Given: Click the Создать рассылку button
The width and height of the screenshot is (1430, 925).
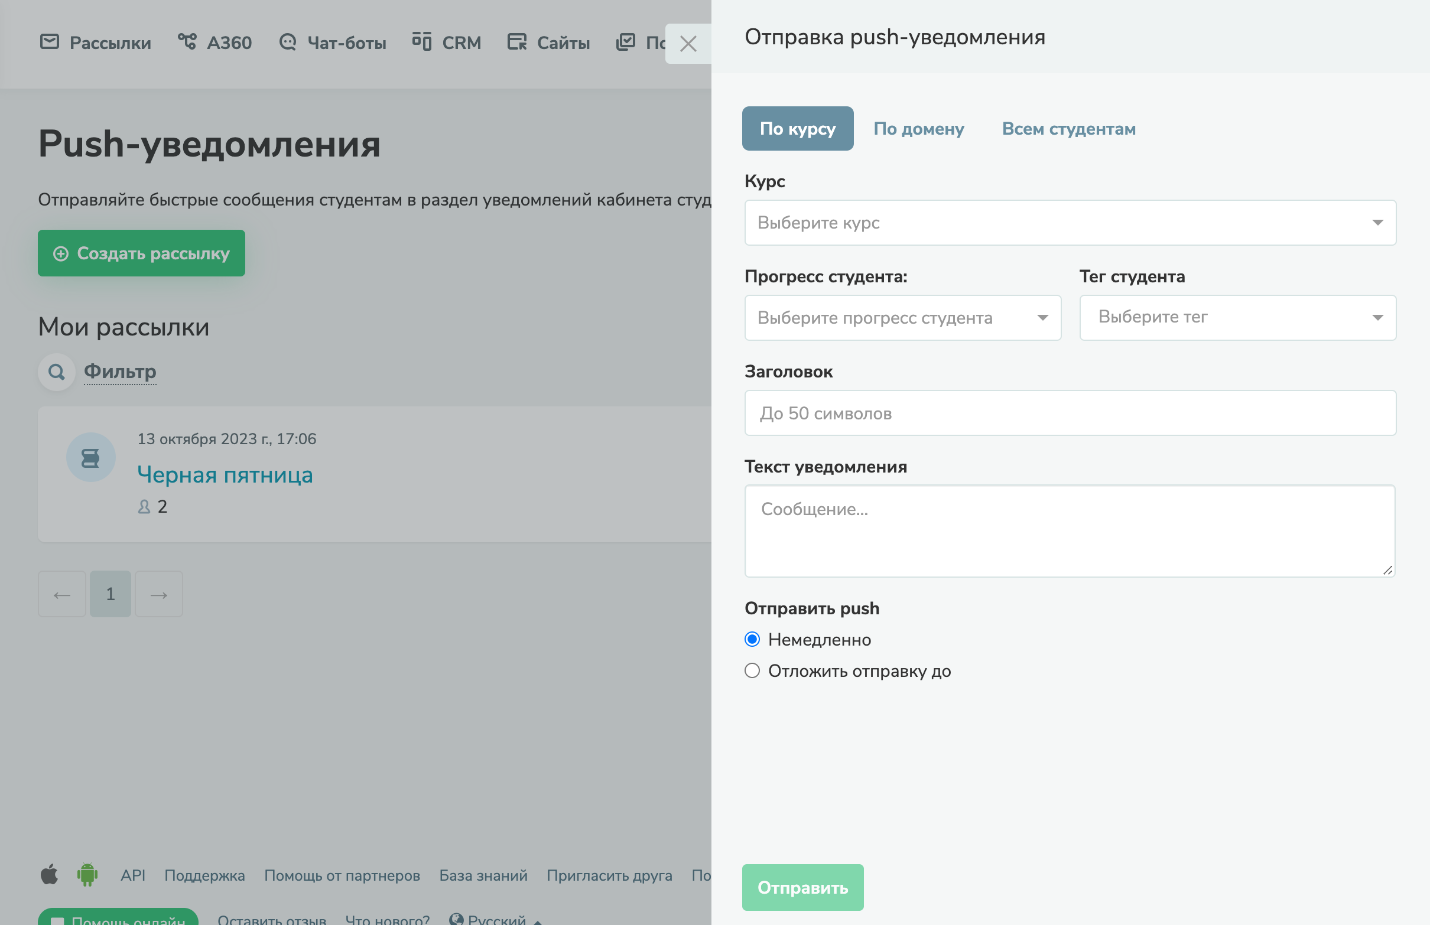Looking at the screenshot, I should tap(141, 253).
